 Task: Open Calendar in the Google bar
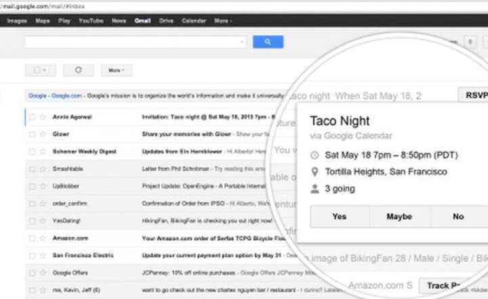[194, 21]
